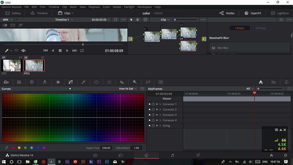Open the Color Wheels palette icon
293x165 pixels.
coord(32,82)
